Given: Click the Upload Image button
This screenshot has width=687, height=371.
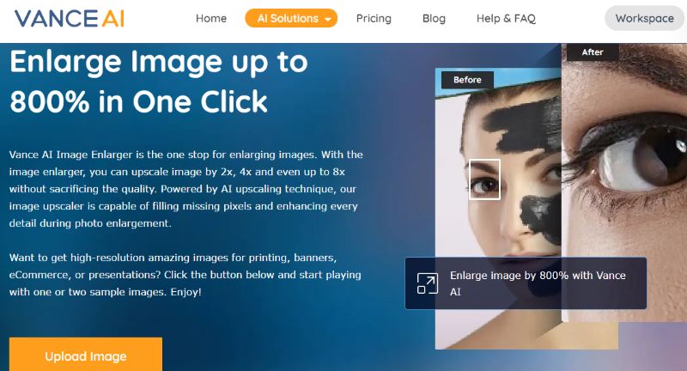Looking at the screenshot, I should pos(86,355).
